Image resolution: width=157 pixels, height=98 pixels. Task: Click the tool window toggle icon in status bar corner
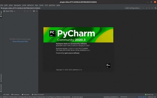click(x=1, y=97)
